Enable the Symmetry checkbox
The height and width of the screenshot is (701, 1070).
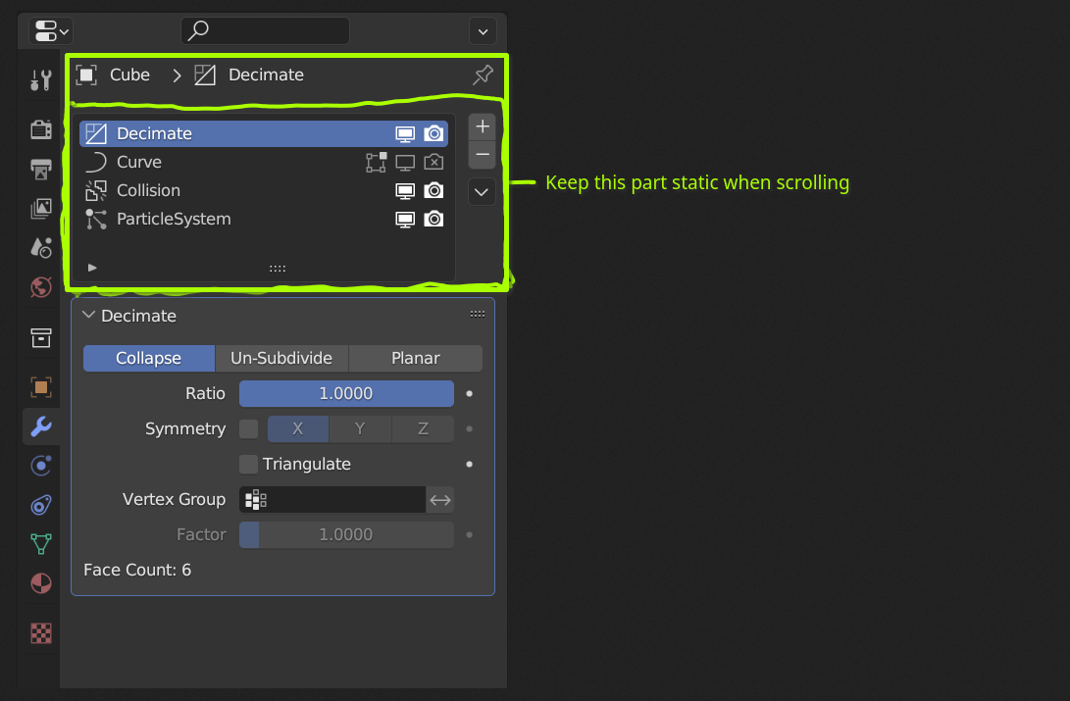249,428
